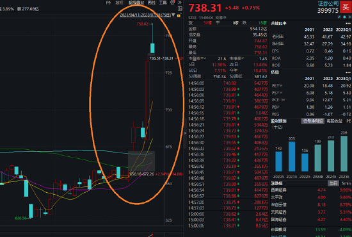Click the ROE row label
The height and width of the screenshot is (237, 352).
[x=276, y=65]
